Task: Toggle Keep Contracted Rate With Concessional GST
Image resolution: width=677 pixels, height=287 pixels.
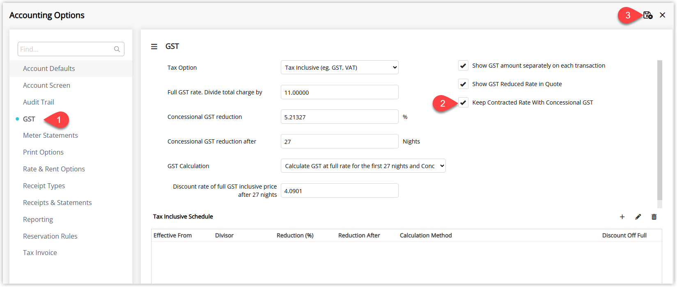Action: tap(463, 102)
